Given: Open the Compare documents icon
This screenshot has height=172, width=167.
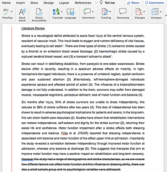Looking at the screenshot, I should pos(155,11).
